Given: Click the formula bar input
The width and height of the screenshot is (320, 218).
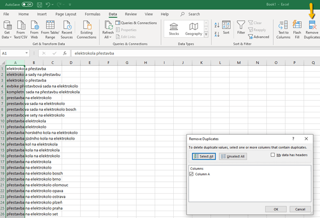Looking at the screenshot, I should pyautogui.click(x=196, y=54).
